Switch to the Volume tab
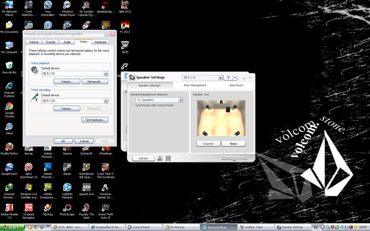The width and height of the screenshot is (370, 231). click(x=34, y=42)
